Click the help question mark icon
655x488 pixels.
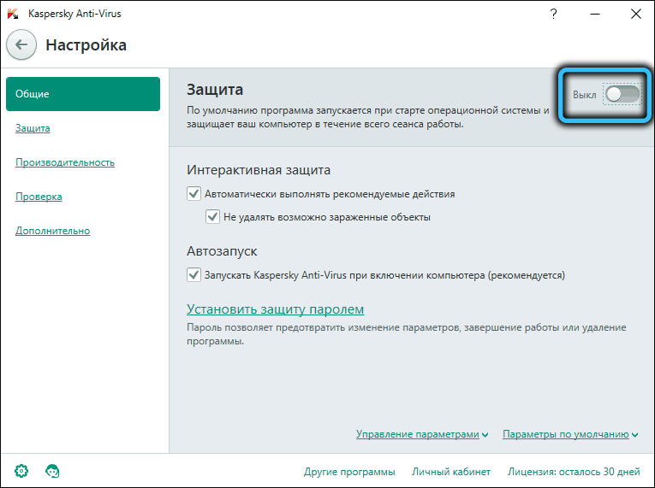553,15
